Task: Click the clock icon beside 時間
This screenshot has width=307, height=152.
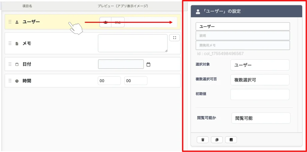Action: [x=17, y=81]
